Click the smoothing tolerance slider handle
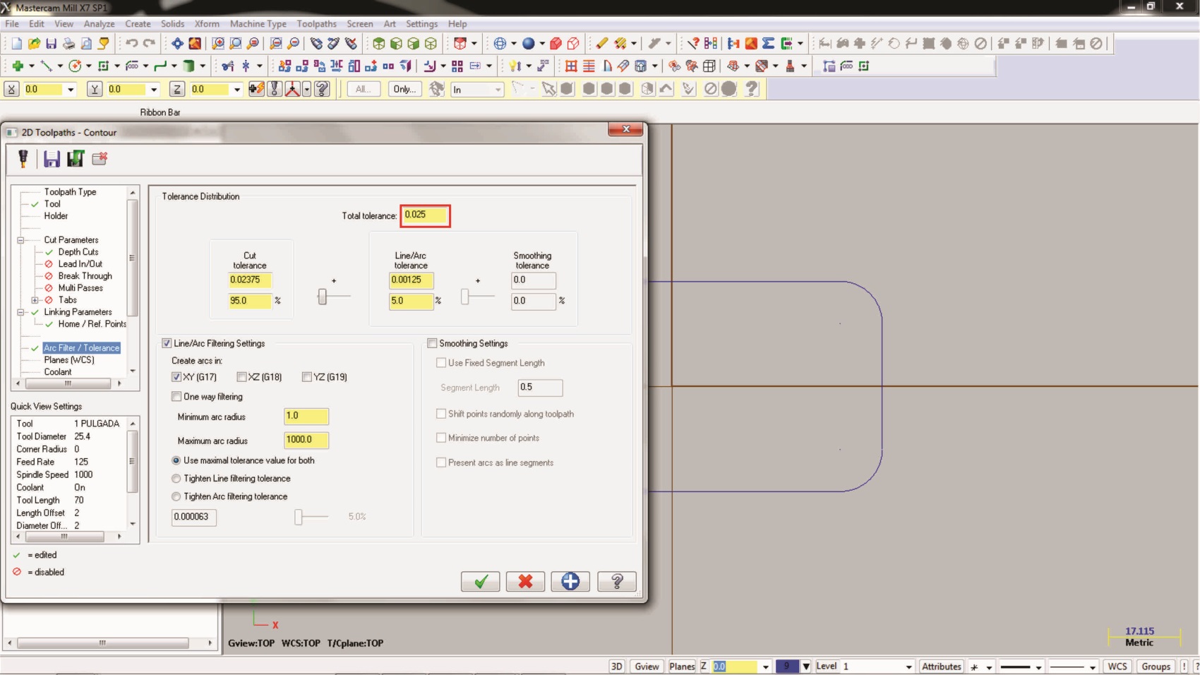The width and height of the screenshot is (1200, 675). [465, 297]
